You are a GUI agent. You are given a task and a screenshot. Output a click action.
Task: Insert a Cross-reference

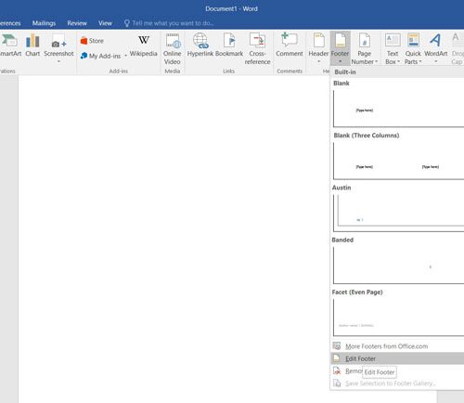(257, 49)
